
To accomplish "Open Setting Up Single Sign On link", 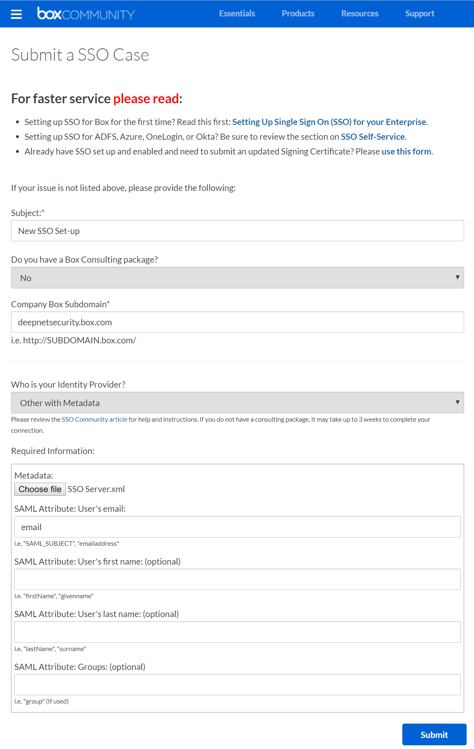I will click(x=329, y=122).
